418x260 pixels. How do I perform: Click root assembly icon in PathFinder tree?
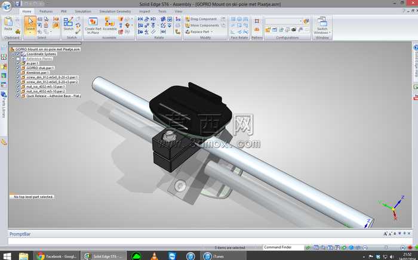pyautogui.click(x=12, y=49)
